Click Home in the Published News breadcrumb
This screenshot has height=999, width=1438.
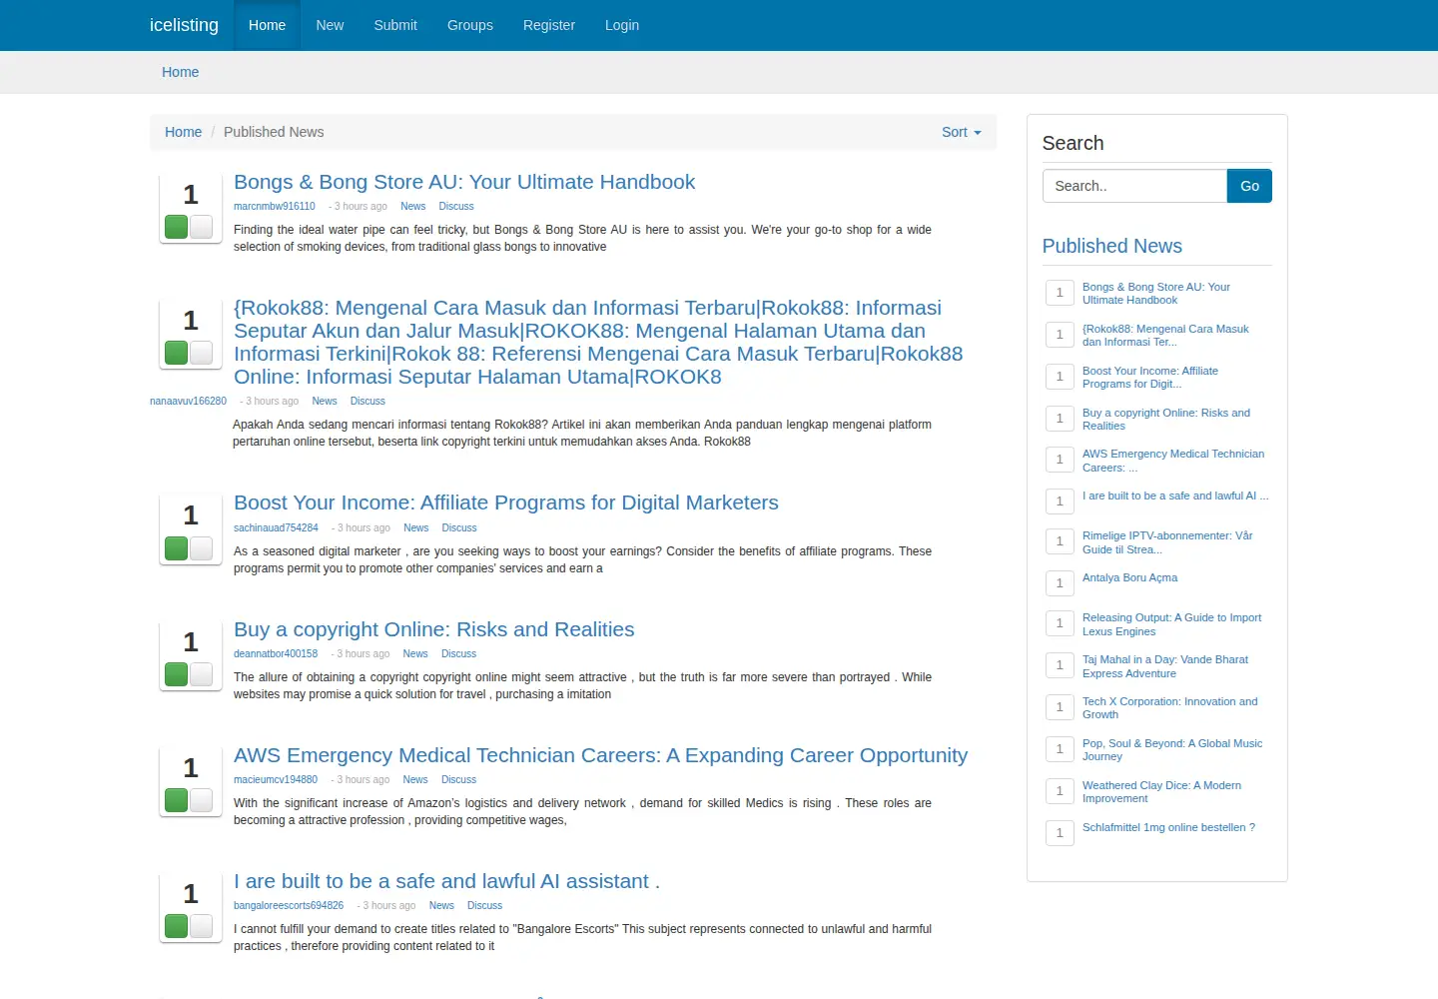coord(183,132)
